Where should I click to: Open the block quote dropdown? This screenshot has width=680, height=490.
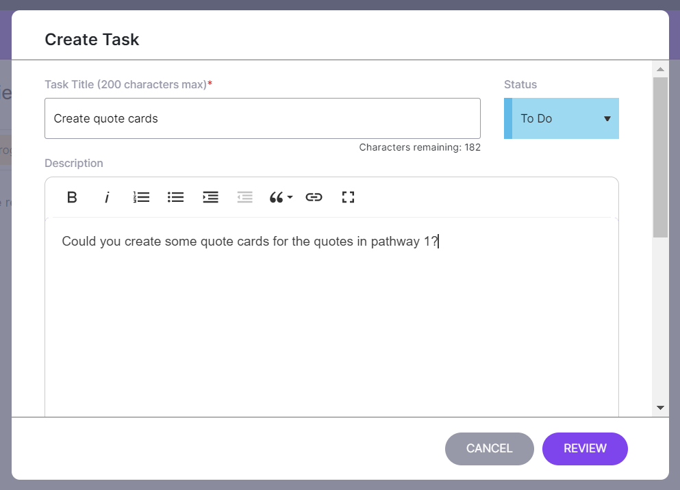coord(281,198)
